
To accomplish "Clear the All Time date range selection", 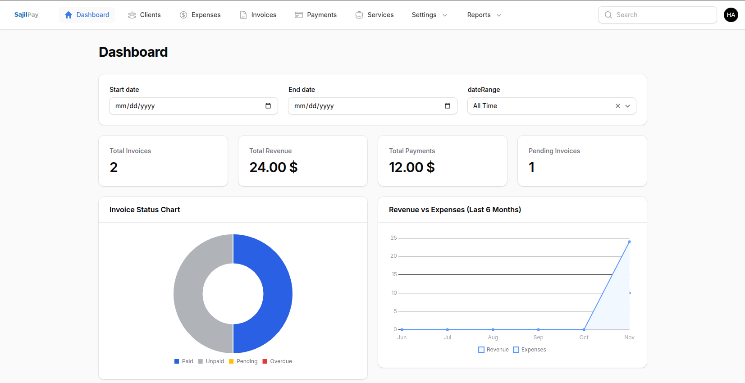I will 618,106.
